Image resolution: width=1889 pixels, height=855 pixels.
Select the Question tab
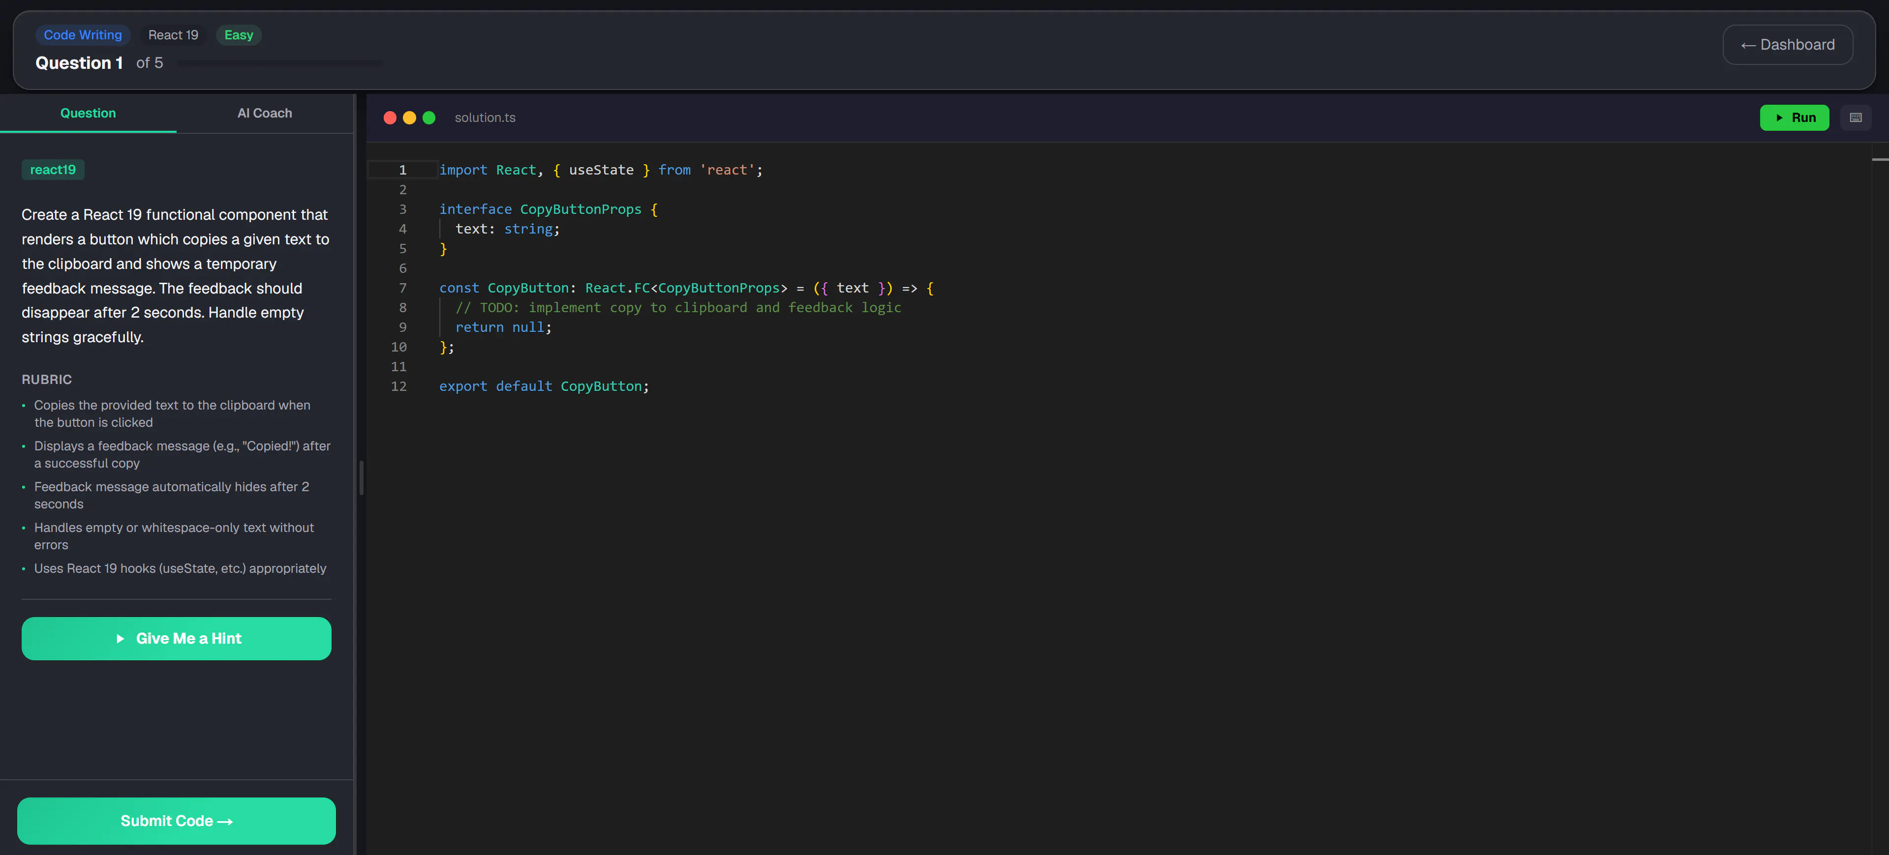point(88,113)
